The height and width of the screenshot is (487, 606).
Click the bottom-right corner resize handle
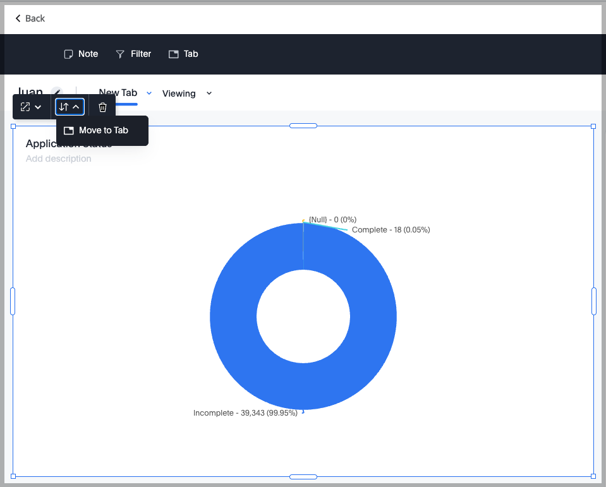(593, 476)
